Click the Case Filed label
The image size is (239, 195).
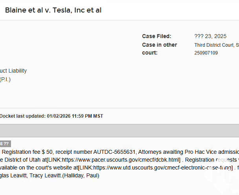pos(157,36)
